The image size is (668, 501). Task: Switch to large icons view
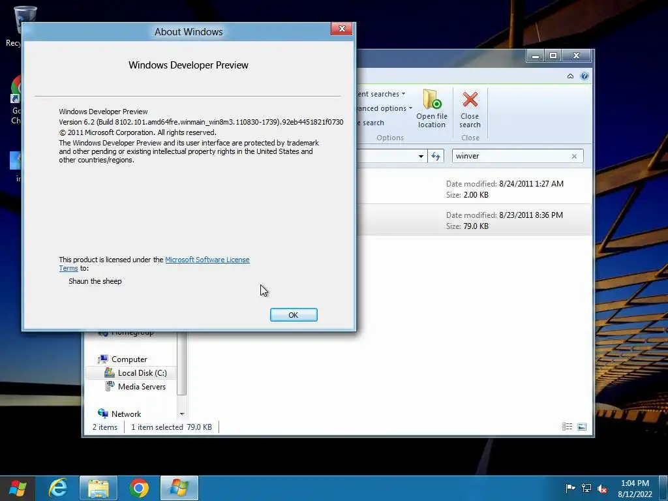[x=582, y=427]
